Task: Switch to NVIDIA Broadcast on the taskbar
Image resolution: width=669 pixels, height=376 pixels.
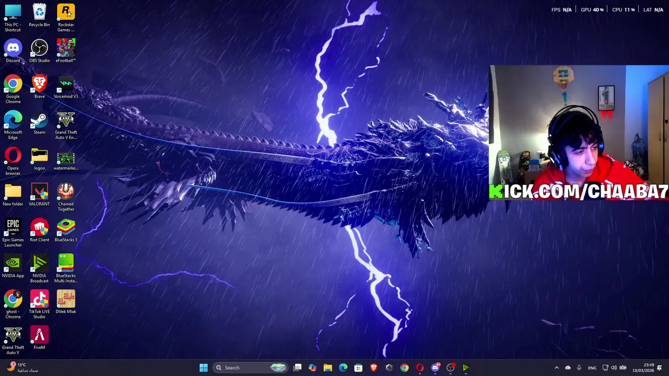Action: (x=466, y=368)
